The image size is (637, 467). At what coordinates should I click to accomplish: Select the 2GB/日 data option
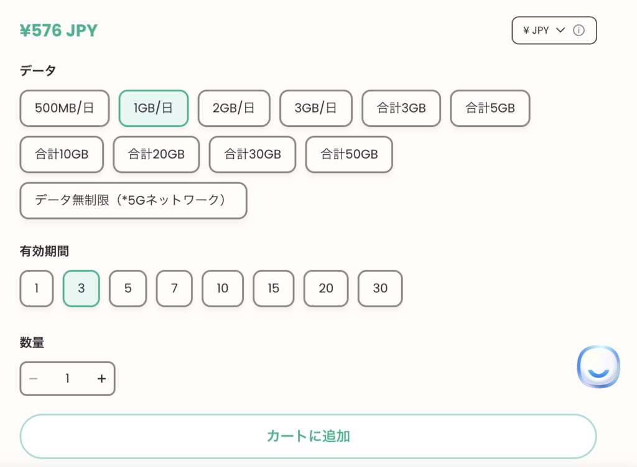[234, 108]
